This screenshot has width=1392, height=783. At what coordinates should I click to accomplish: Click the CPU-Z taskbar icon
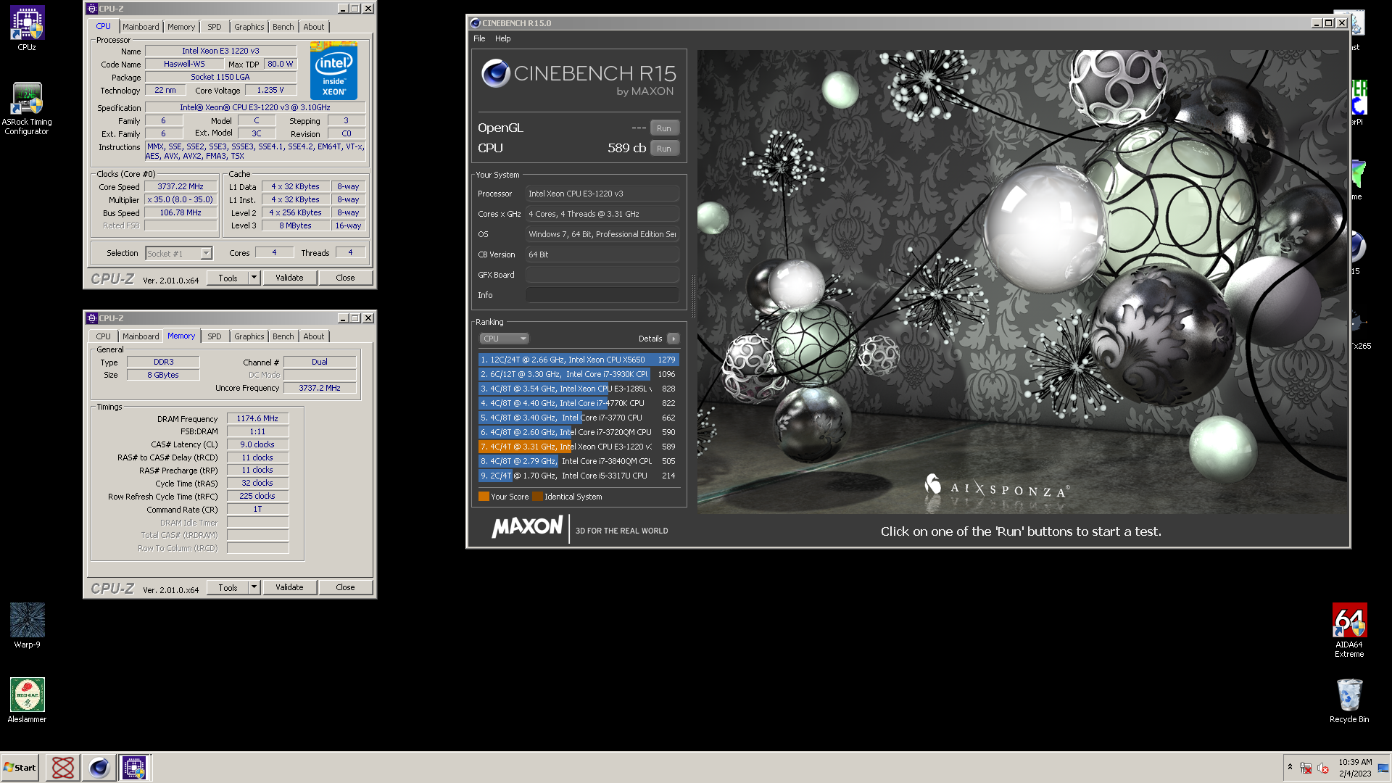134,767
